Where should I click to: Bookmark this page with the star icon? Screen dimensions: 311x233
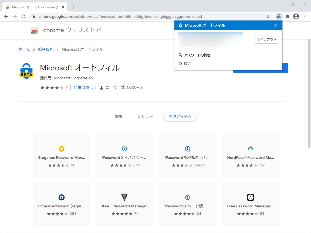(x=268, y=16)
